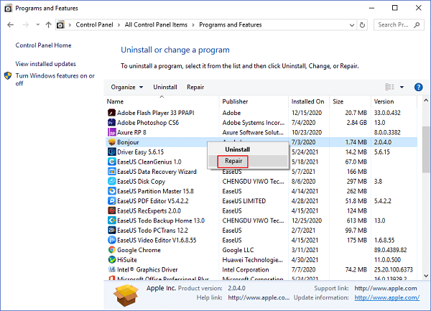Choose Uninstall from the context menu
The image size is (431, 311).
[x=237, y=149]
